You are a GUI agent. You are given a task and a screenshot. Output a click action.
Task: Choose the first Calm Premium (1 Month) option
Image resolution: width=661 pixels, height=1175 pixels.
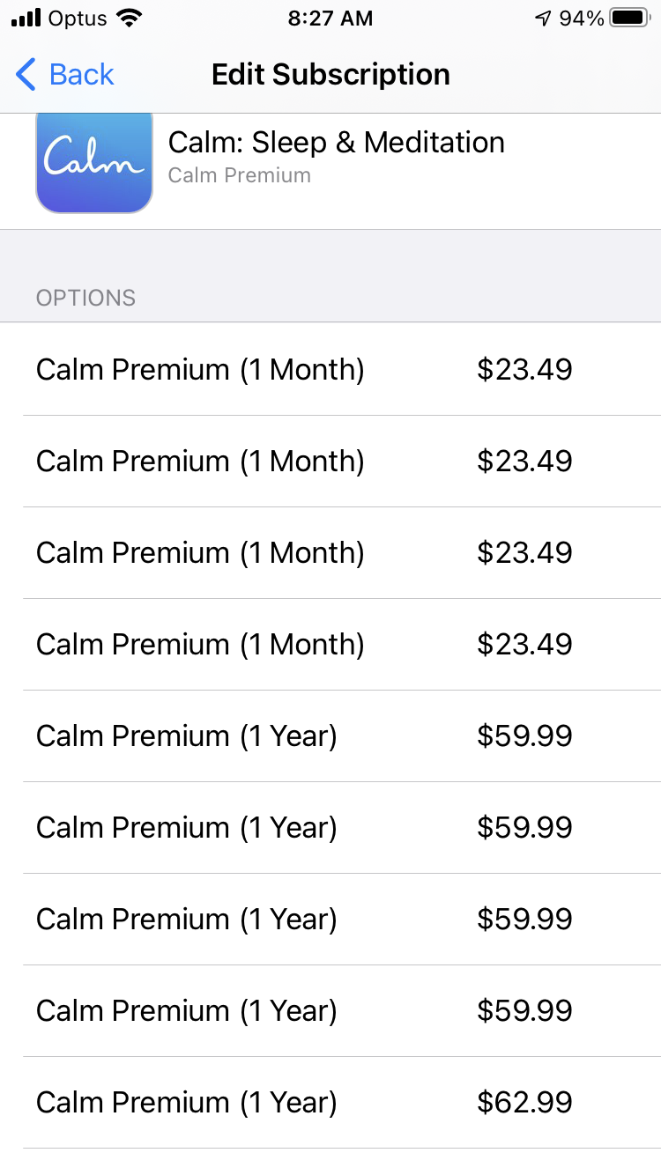click(330, 369)
